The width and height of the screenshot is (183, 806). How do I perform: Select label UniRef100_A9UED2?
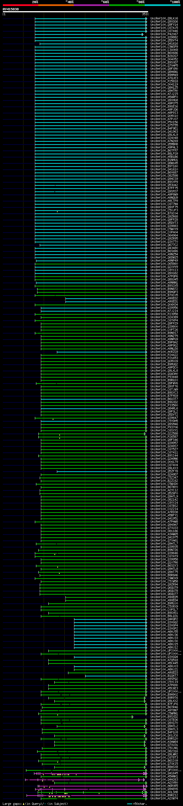tap(164, 298)
